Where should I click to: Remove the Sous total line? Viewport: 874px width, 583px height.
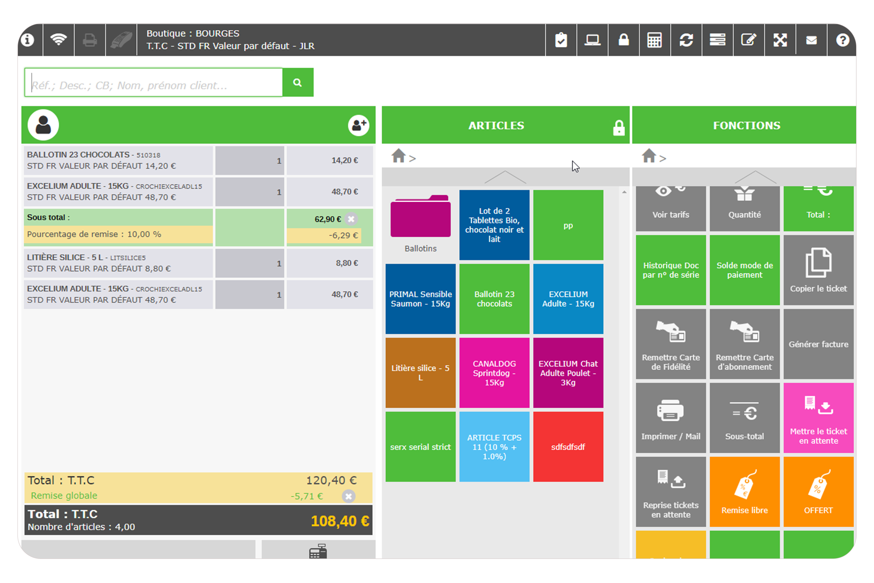pyautogui.click(x=351, y=219)
